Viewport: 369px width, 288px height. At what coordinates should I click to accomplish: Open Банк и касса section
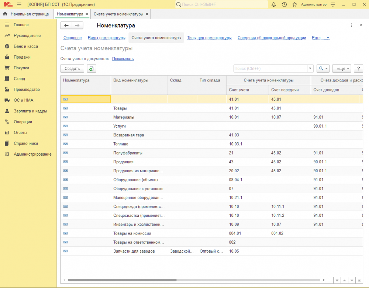click(26, 46)
